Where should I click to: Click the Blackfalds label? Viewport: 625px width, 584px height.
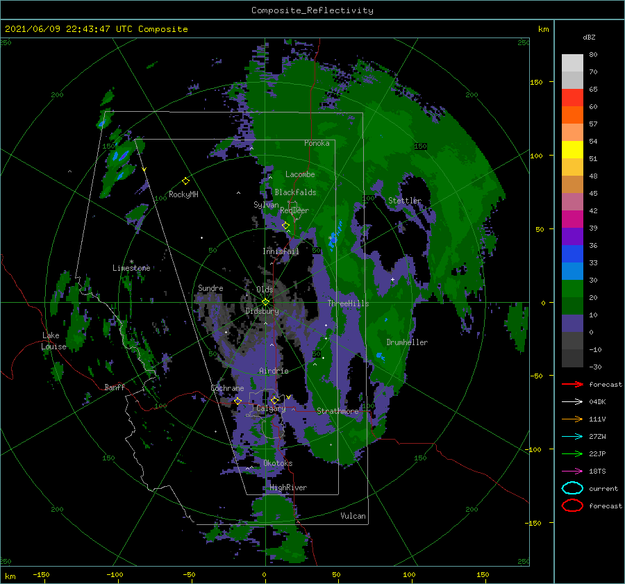[295, 192]
